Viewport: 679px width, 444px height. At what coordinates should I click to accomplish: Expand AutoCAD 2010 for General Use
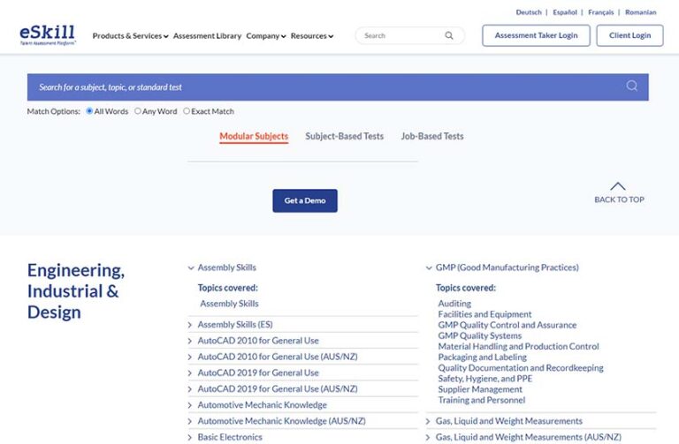coord(254,341)
